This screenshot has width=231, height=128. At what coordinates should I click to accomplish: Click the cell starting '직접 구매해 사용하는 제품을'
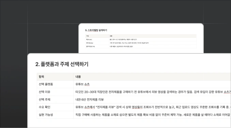[x=152, y=115]
